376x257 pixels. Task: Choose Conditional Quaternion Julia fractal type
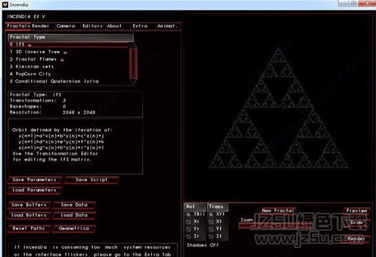[55, 81]
